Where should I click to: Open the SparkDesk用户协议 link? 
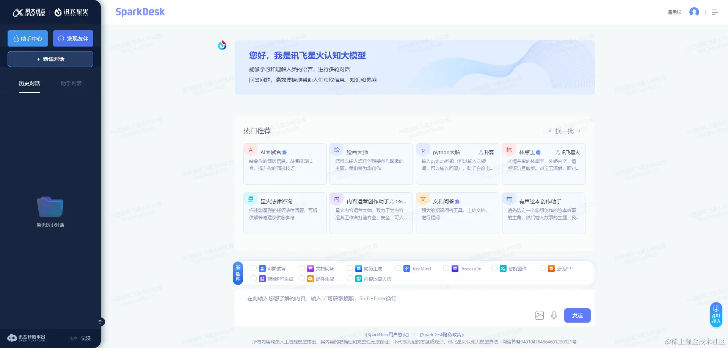387,335
